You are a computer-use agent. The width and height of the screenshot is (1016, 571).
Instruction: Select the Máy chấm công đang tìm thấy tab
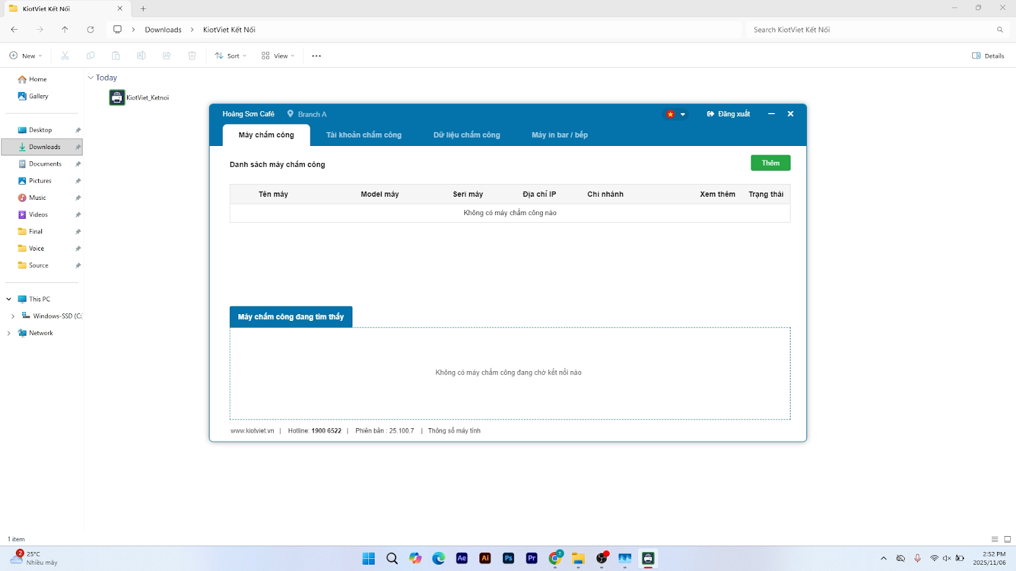(x=291, y=317)
